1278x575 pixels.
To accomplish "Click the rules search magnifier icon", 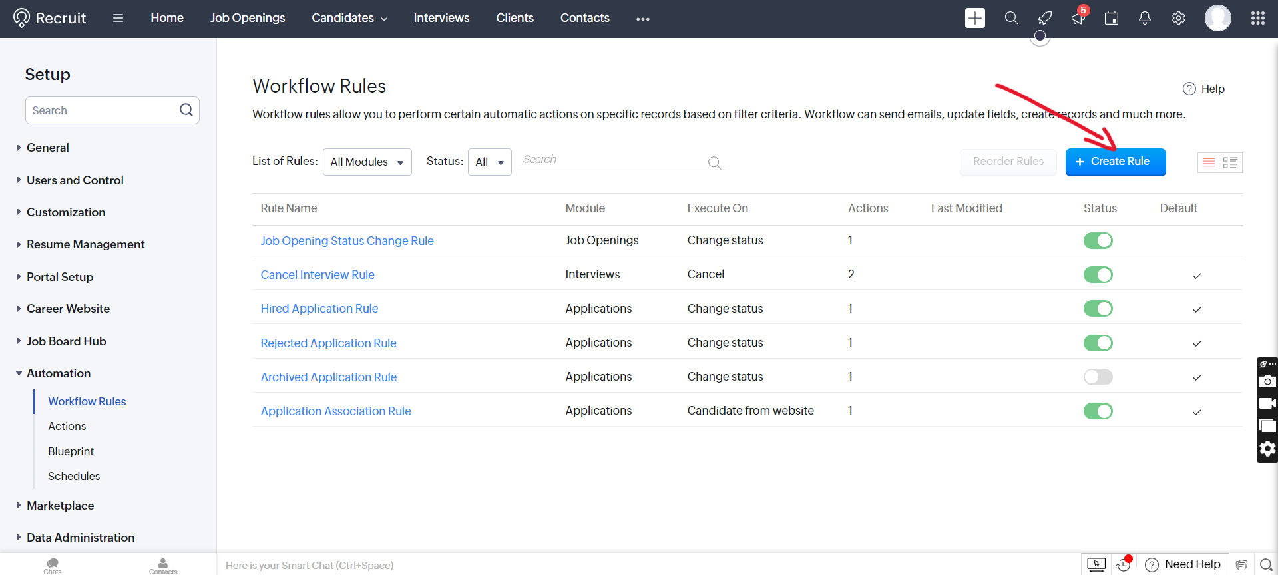I will [714, 162].
